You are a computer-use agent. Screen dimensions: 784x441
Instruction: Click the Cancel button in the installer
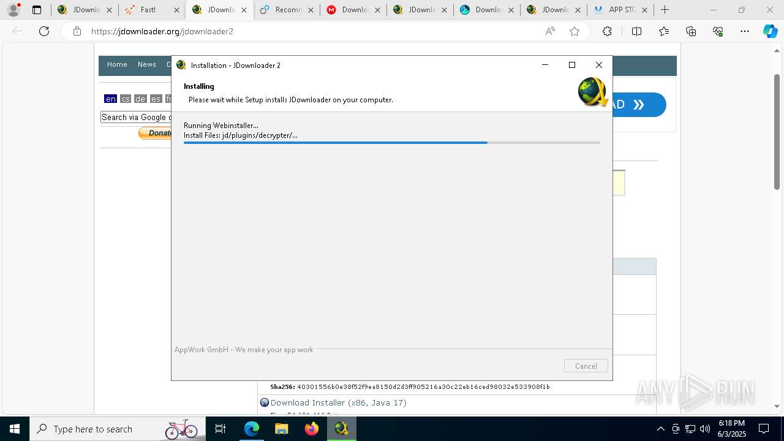coord(586,366)
